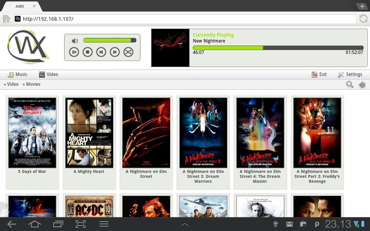Click the "New Nightmare" title text
This screenshot has width=370, height=231.
pyautogui.click(x=209, y=41)
